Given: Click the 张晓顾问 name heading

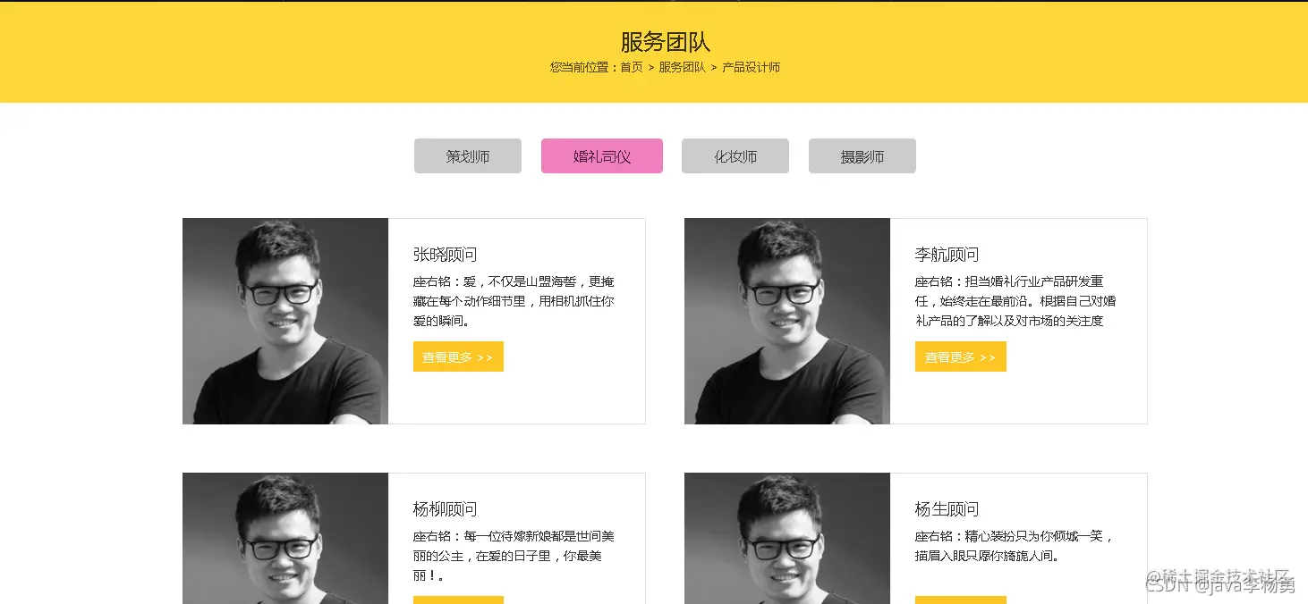Looking at the screenshot, I should pyautogui.click(x=446, y=255).
